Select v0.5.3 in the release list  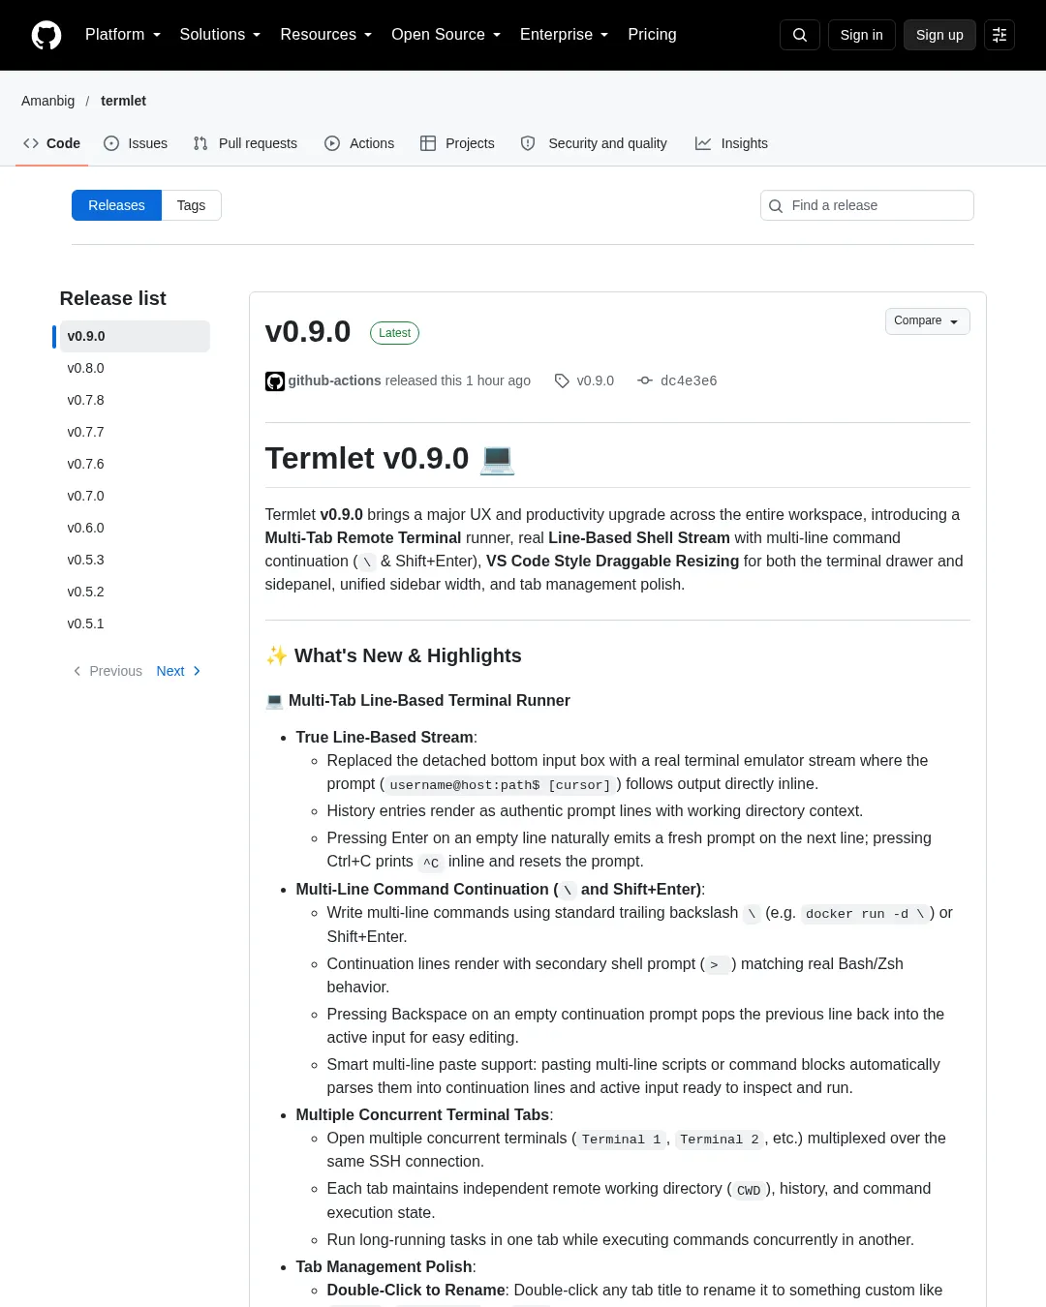click(x=135, y=560)
